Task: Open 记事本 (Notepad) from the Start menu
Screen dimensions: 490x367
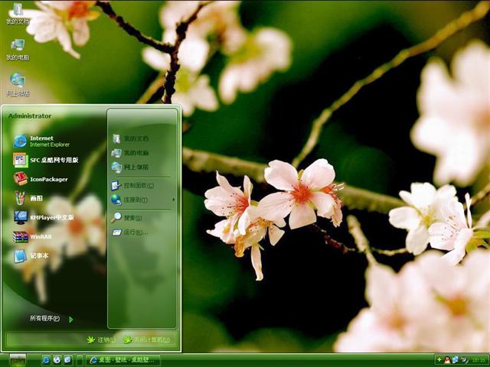Action: tap(31, 255)
